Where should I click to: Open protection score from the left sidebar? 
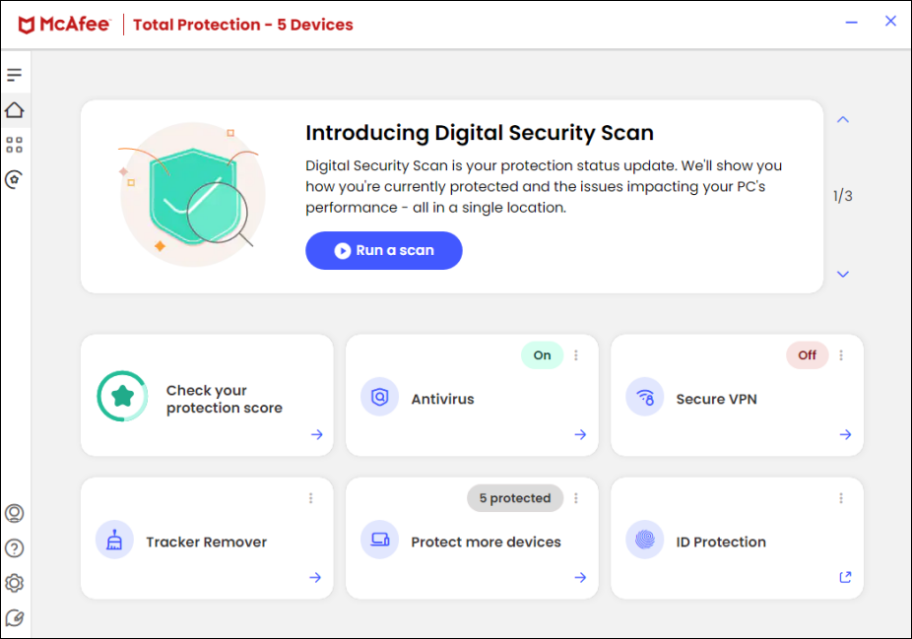click(15, 180)
